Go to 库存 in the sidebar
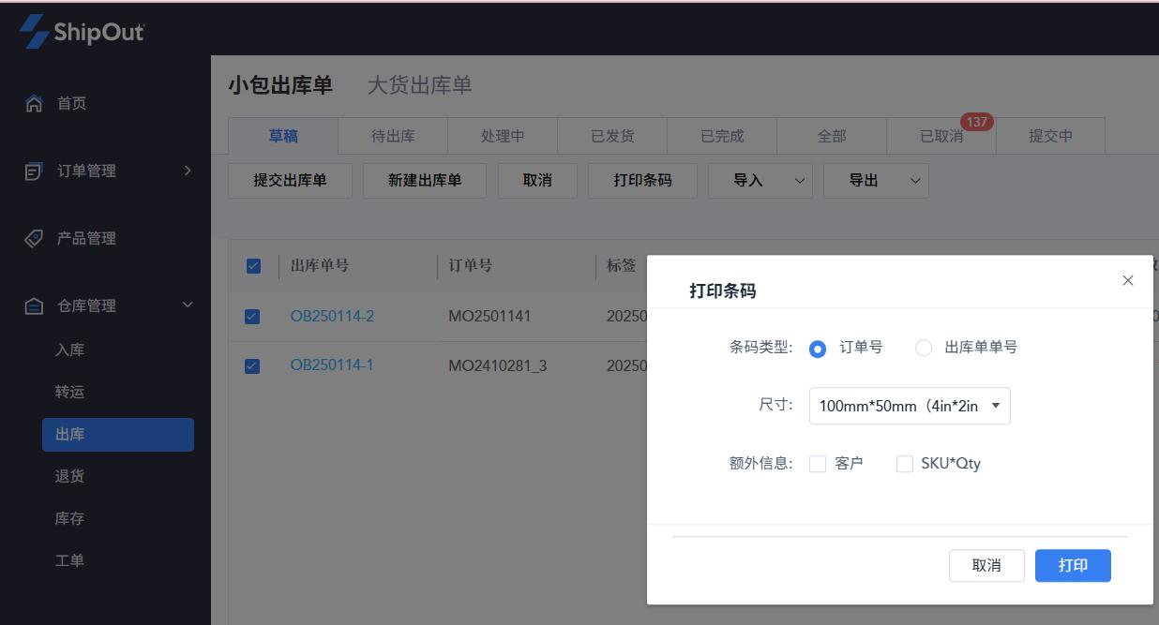The image size is (1159, 625). pos(70,518)
